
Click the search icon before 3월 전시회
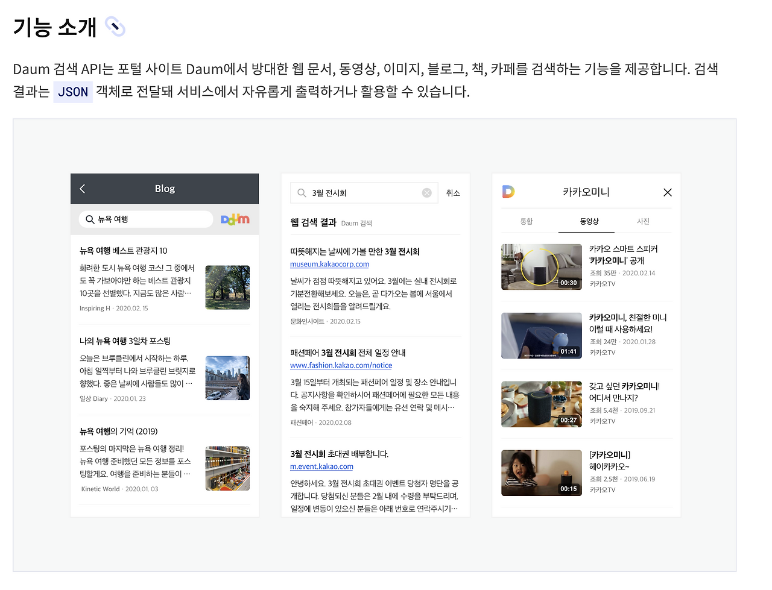302,193
